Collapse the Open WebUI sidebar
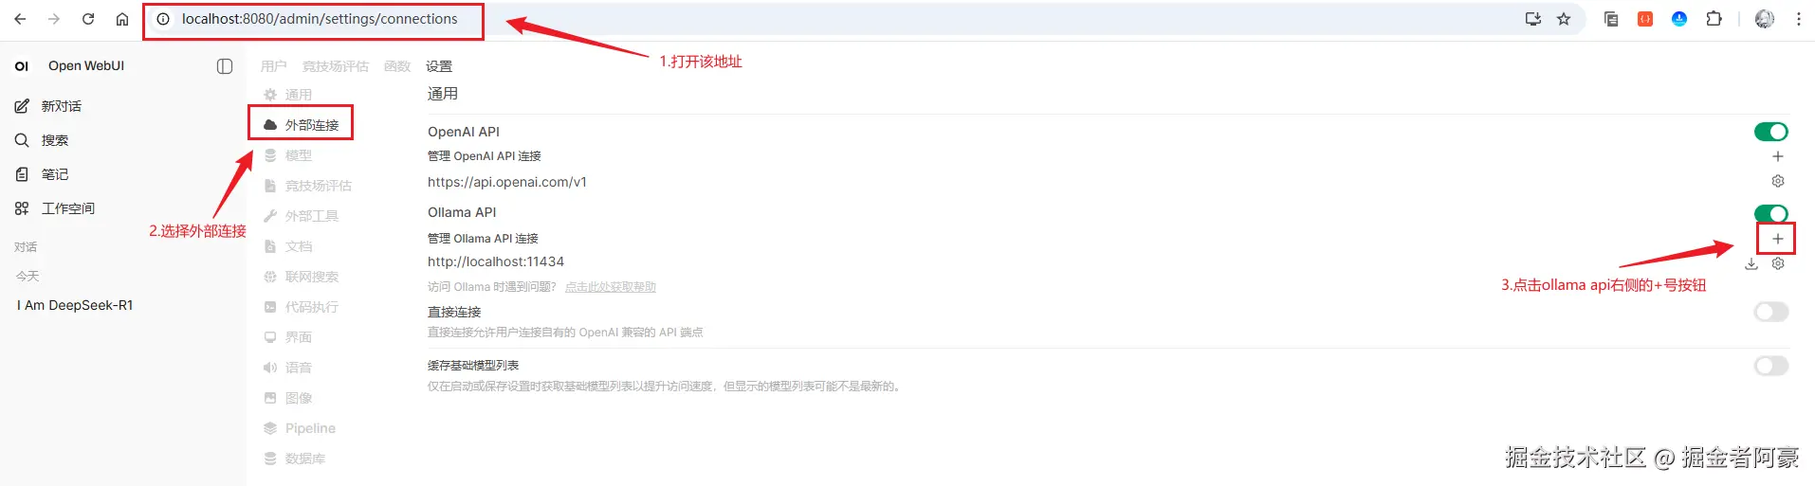1815x486 pixels. tap(225, 66)
